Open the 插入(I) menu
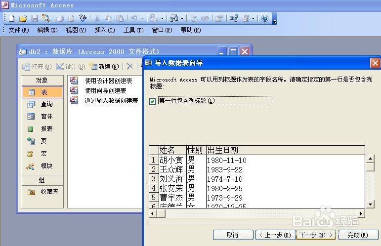Image resolution: width=381 pixels, height=246 pixels. pos(105,30)
